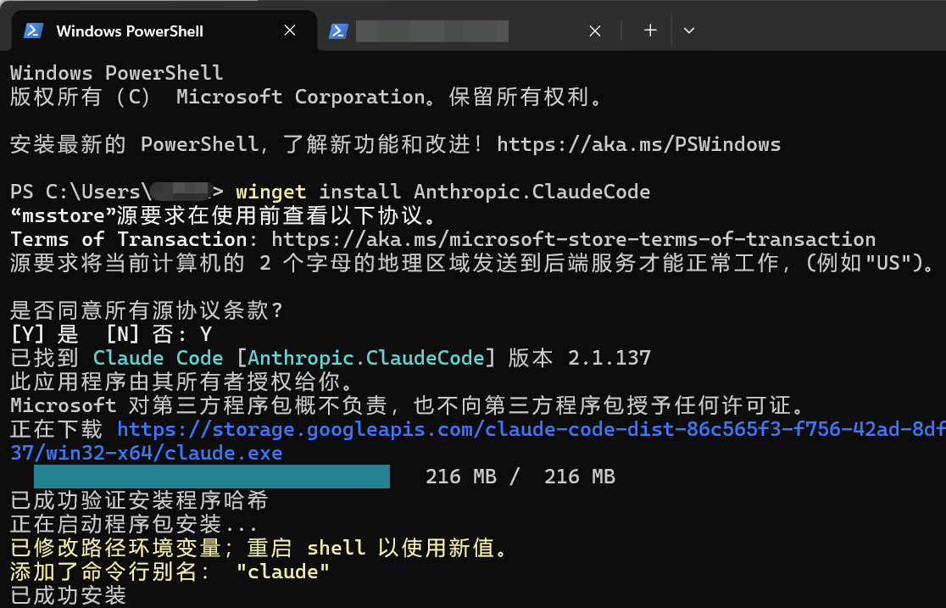This screenshot has height=608, width=946.
Task: Click the 'Microsoft 对第三方程序包概不负责' line
Action: point(407,405)
